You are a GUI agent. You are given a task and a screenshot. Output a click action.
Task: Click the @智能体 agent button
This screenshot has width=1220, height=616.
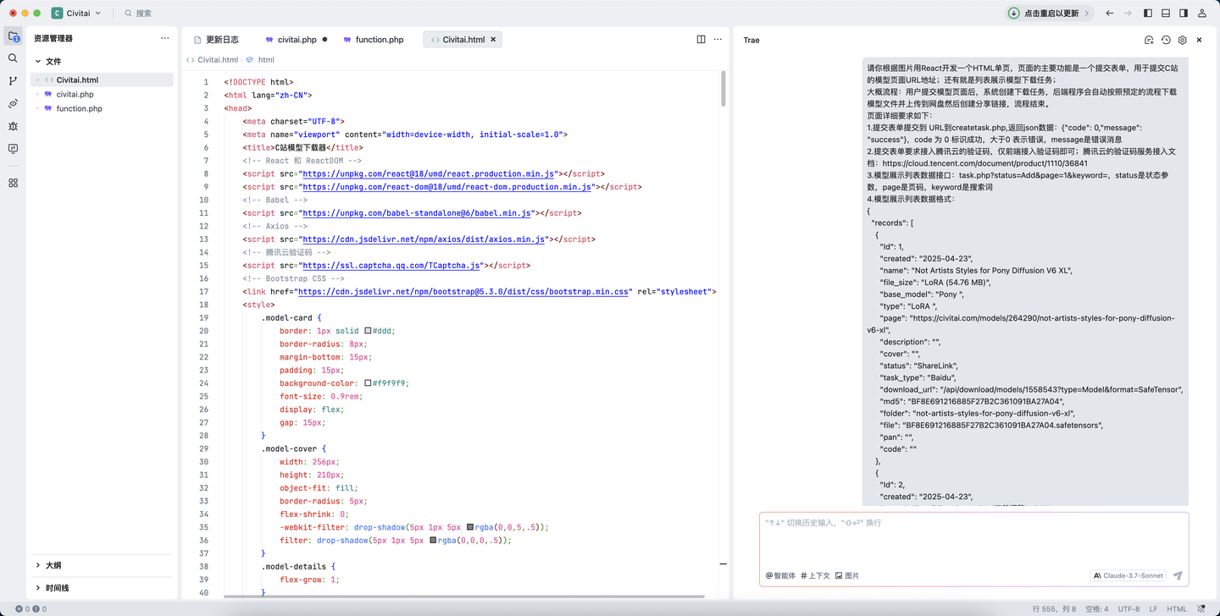[x=780, y=575]
